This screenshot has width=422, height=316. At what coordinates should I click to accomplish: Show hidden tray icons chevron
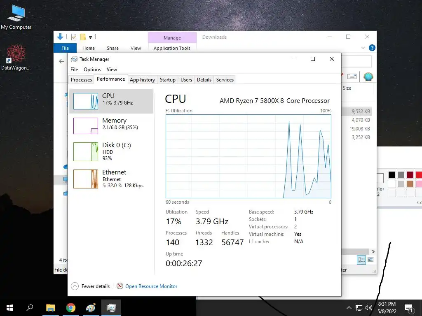[349, 308]
